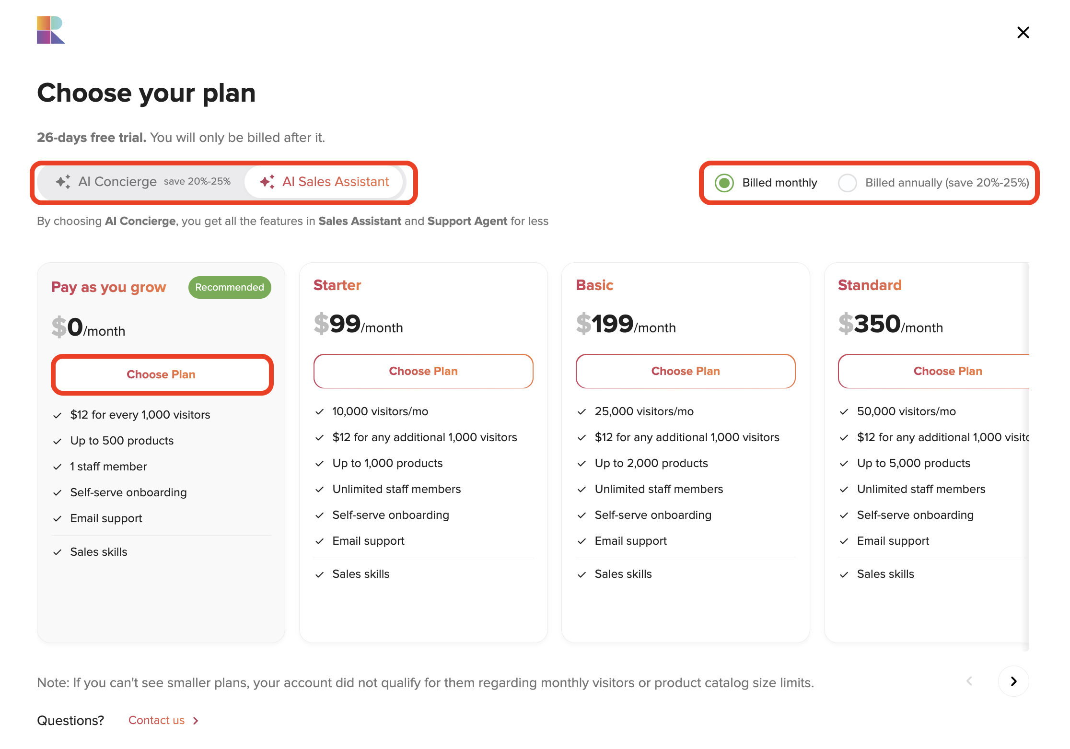Show next plans with right arrow
Image resolution: width=1070 pixels, height=749 pixels.
pyautogui.click(x=1013, y=681)
